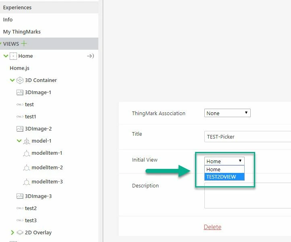Click the label icon beside test2
Screen dimensions: 291x242
(20, 208)
